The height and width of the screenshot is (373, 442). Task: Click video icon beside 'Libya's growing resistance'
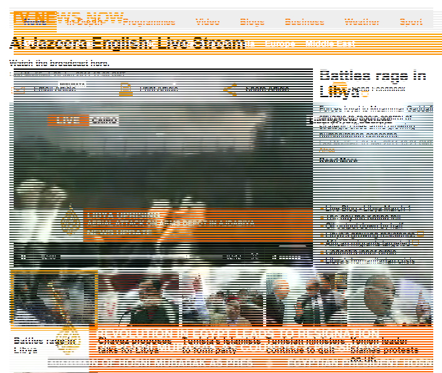tap(420, 234)
